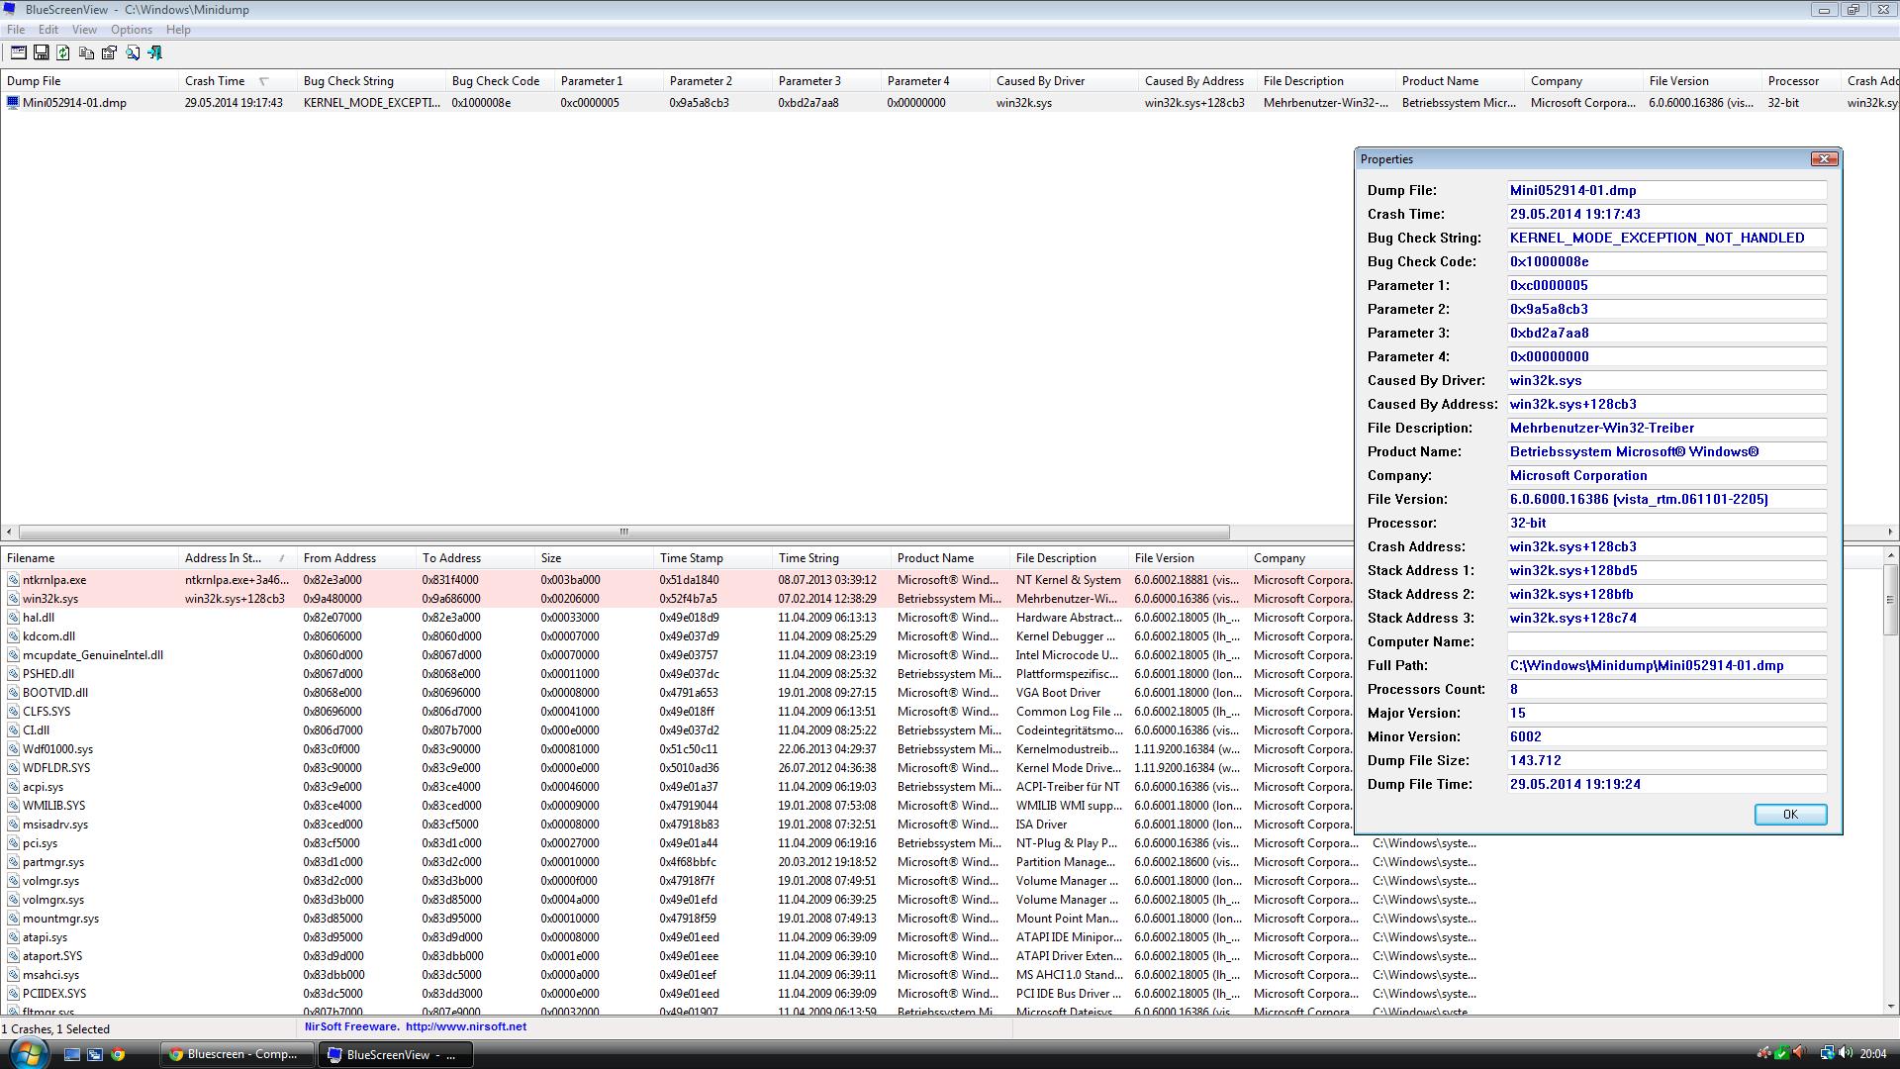
Task: Click the green Refresh toolbar icon
Action: (63, 52)
